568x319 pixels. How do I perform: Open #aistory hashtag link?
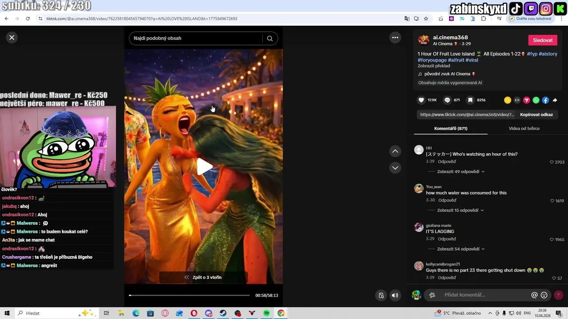point(548,54)
